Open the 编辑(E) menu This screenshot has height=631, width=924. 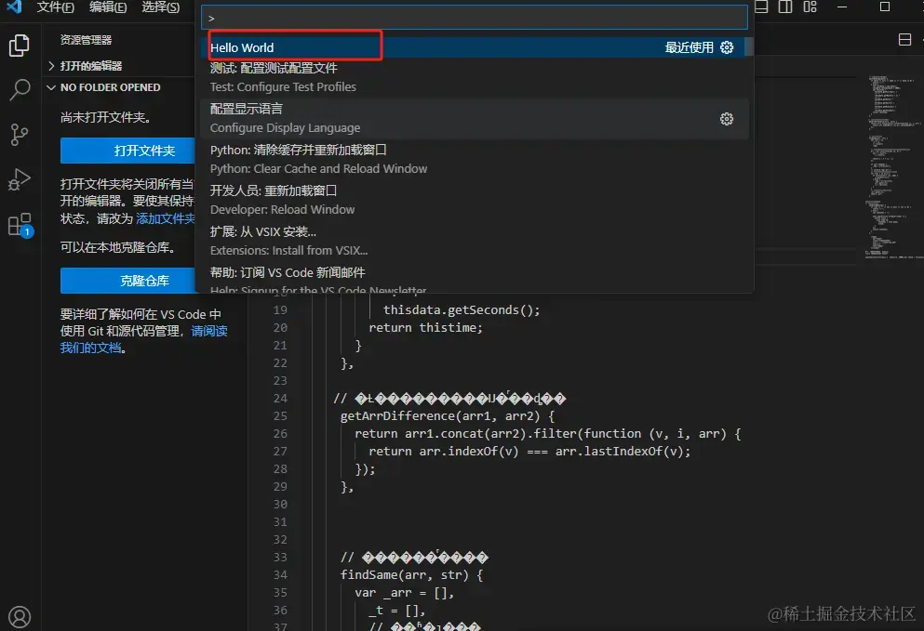[108, 7]
